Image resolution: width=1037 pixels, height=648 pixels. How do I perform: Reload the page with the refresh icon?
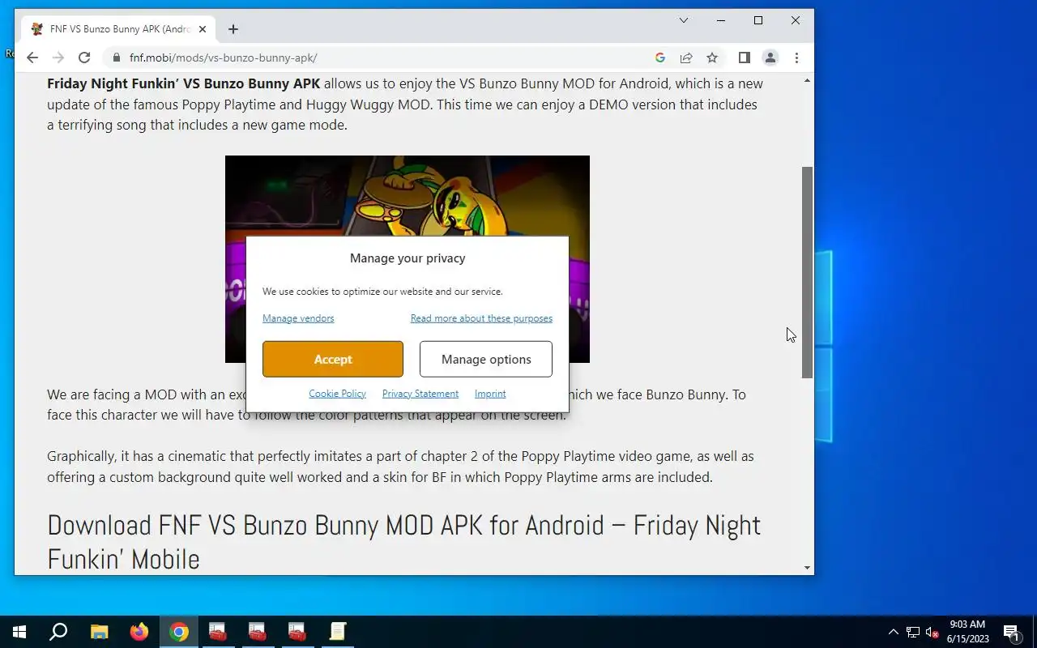point(84,58)
